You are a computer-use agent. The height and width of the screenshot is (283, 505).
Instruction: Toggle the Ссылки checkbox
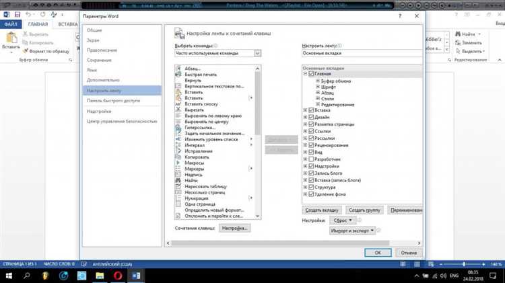(311, 131)
